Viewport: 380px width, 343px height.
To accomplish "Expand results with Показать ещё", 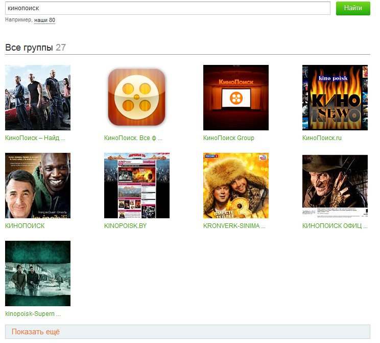I will (187, 332).
